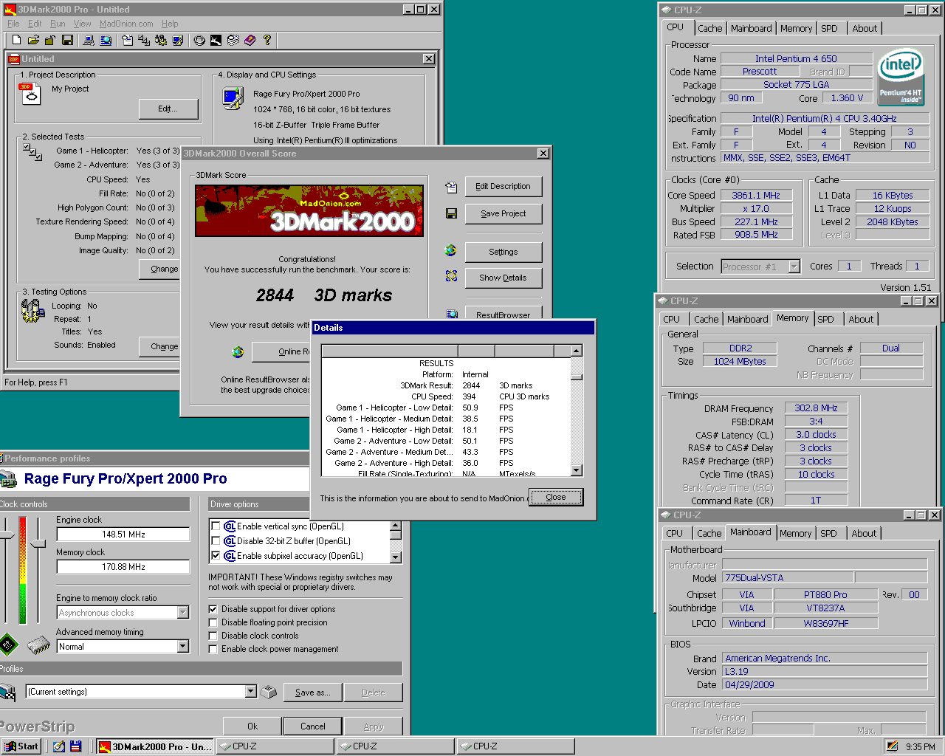Viewport: 945px width, 756px height.
Task: Open the Advanced memory timing dropdown
Action: tap(183, 647)
